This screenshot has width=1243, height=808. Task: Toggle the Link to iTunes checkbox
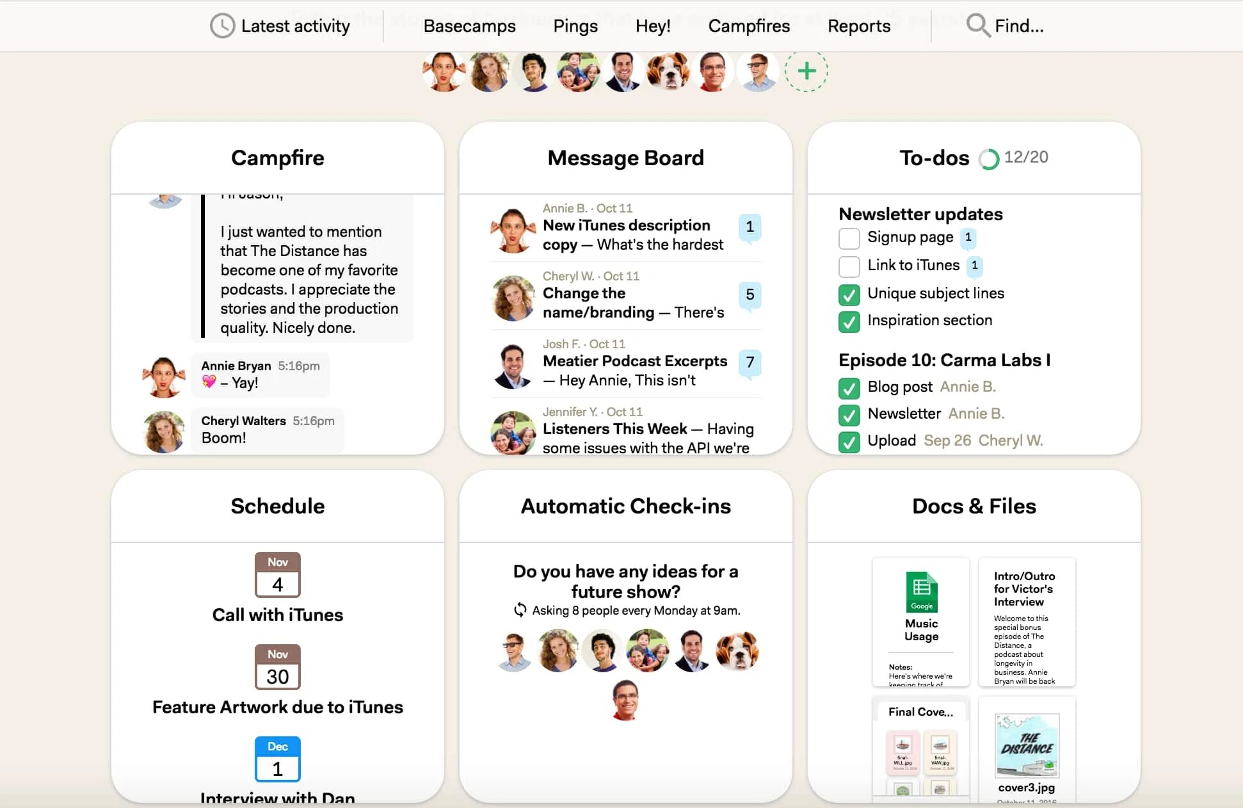[848, 266]
